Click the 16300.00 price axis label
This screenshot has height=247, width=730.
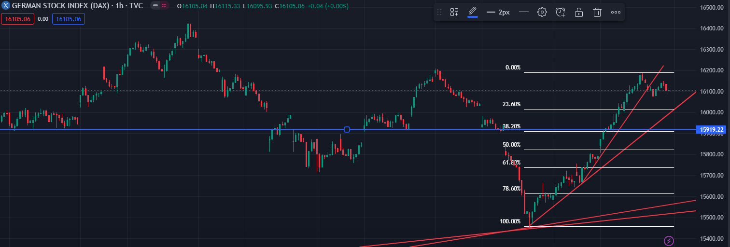[712, 50]
